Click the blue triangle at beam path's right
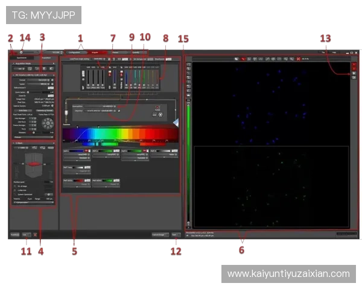This screenshot has height=289, width=362. 176,123
